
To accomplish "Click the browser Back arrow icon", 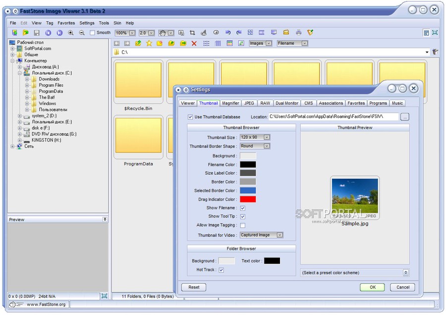I will pos(116,43).
